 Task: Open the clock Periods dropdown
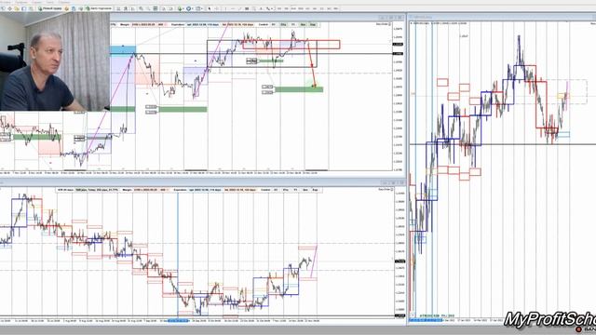point(189,8)
